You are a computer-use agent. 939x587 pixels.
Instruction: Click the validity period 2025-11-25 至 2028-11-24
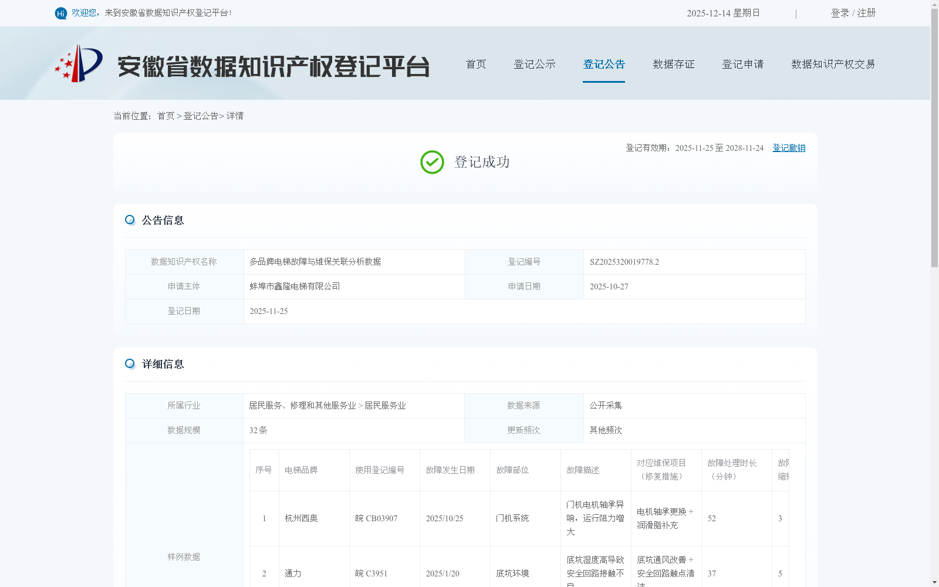(x=720, y=148)
